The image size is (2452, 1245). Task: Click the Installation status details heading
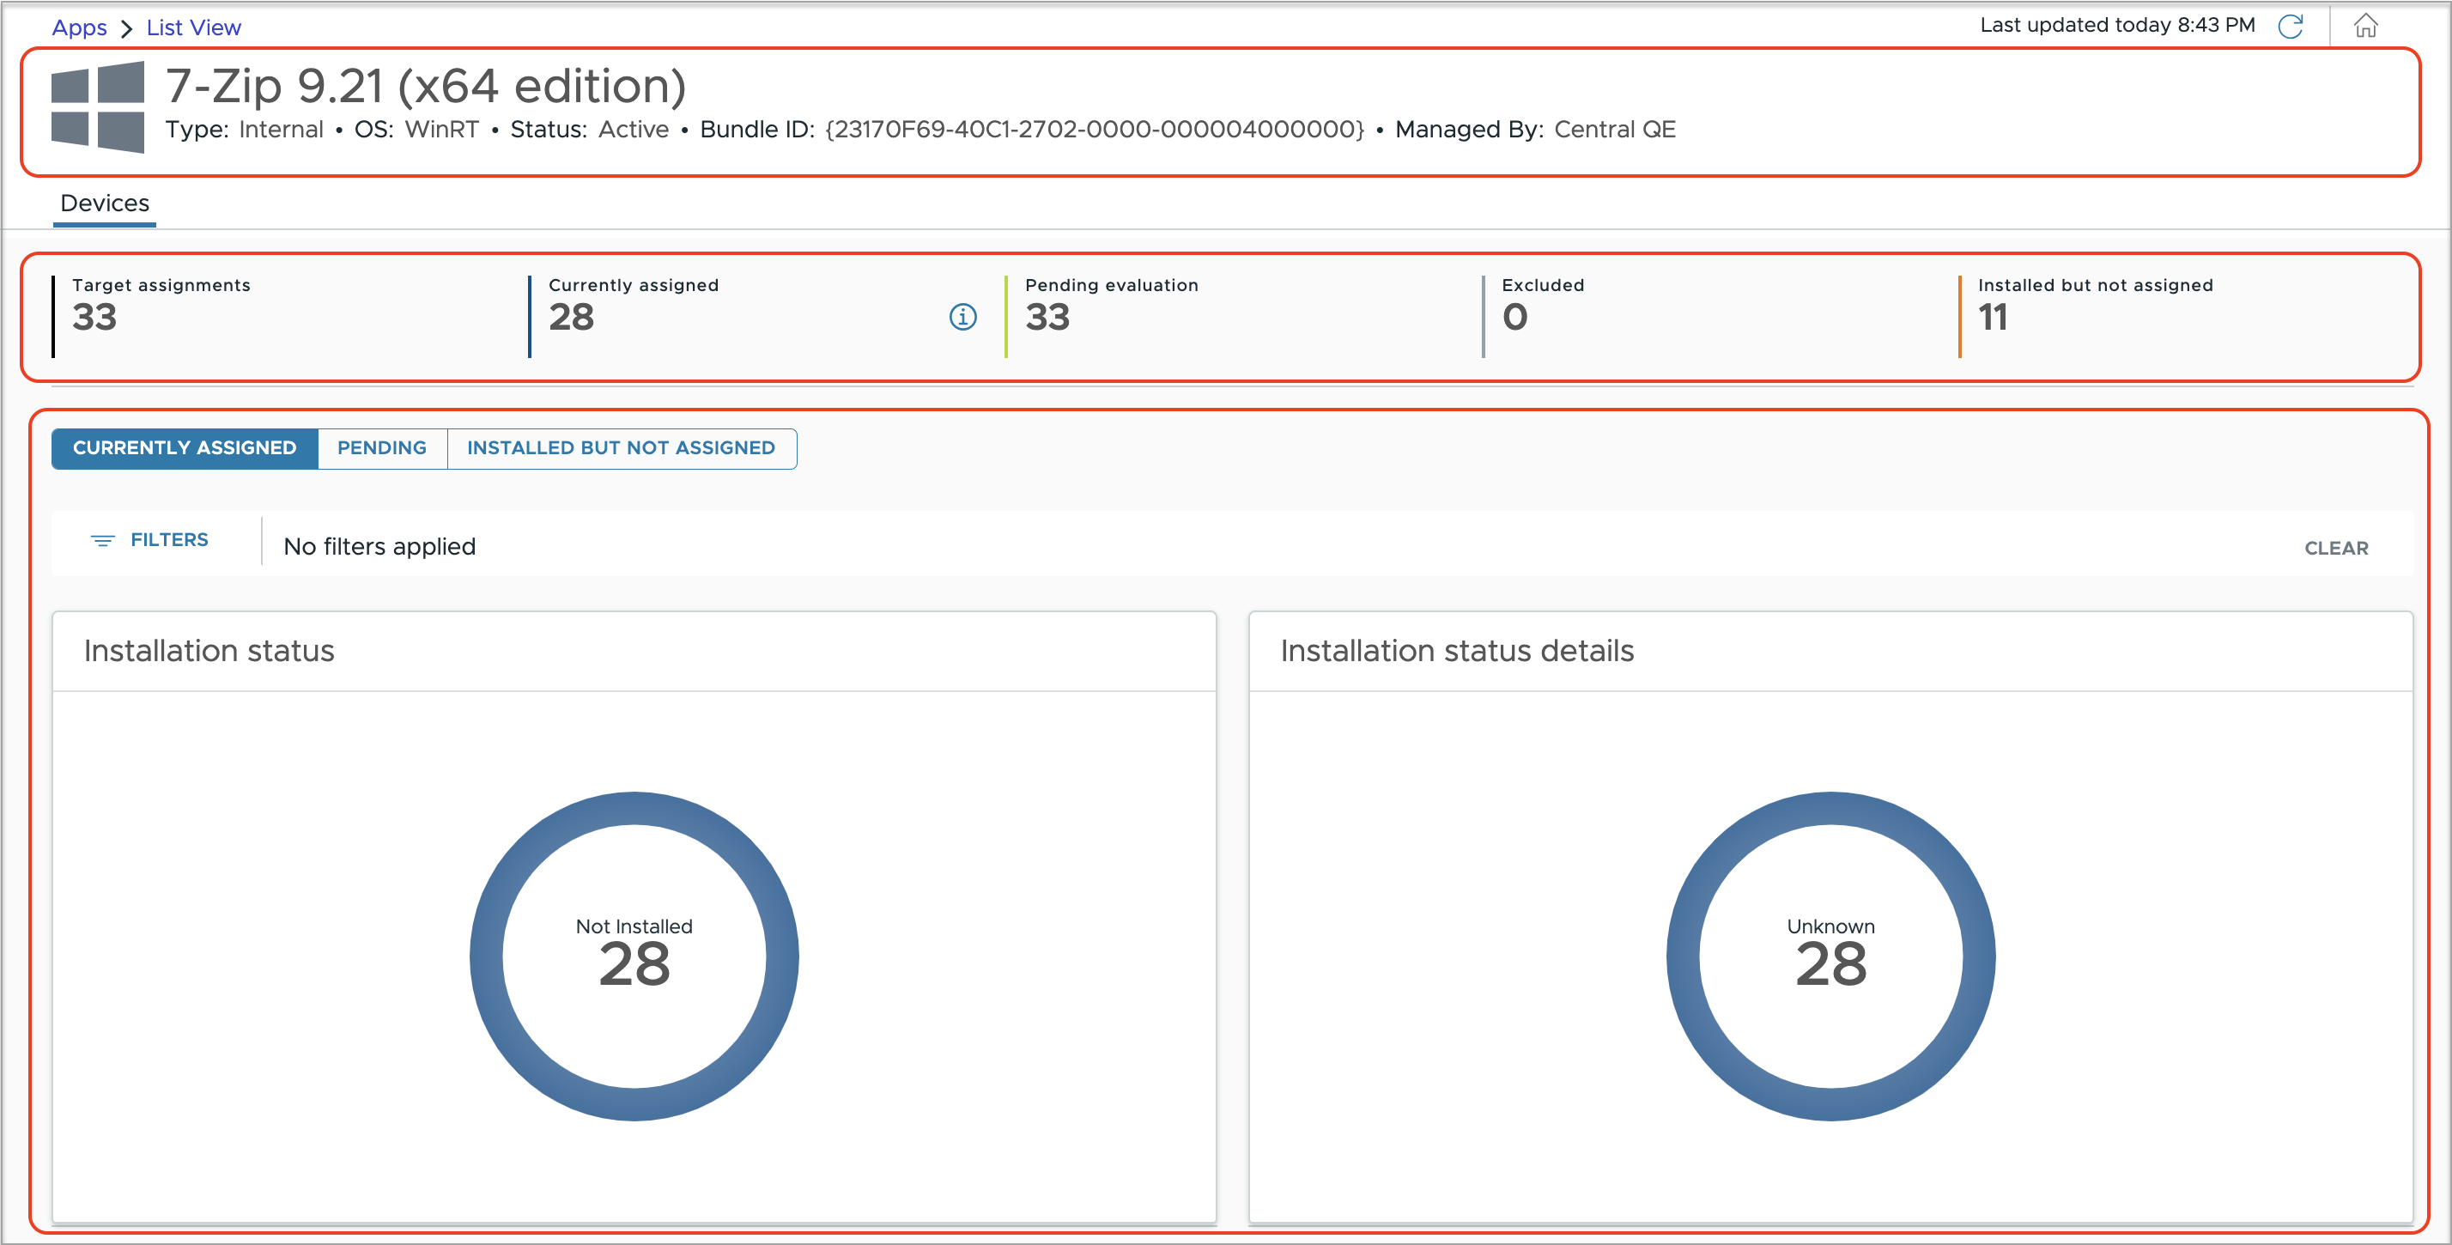click(x=1456, y=651)
